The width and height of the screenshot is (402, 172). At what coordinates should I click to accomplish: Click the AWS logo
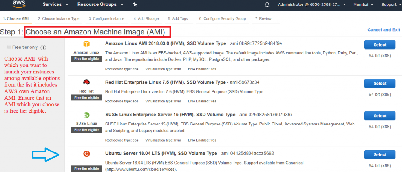18,4
